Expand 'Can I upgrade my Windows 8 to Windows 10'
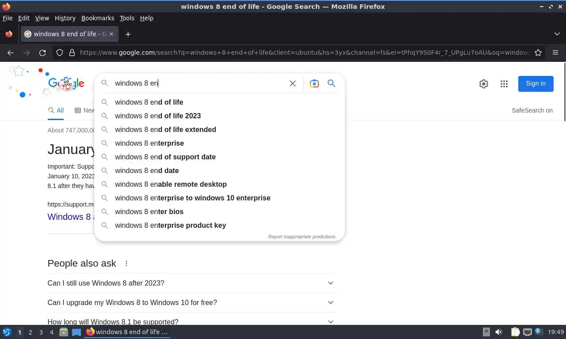The width and height of the screenshot is (566, 339). tap(191, 303)
